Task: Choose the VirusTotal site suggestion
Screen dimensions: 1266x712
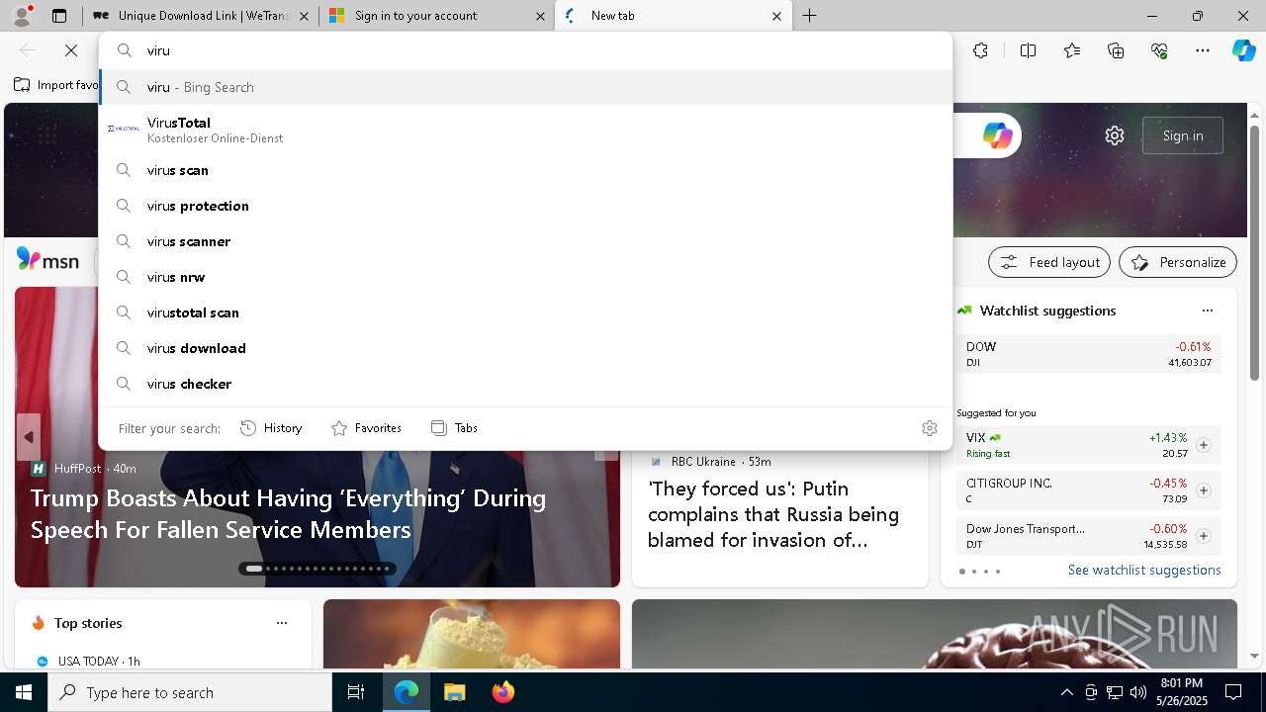Action: coord(525,129)
